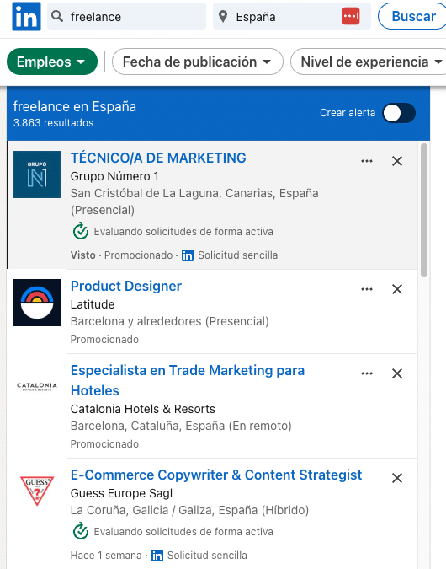
Task: Click the job list vertical scrollbar
Action: click(424, 211)
